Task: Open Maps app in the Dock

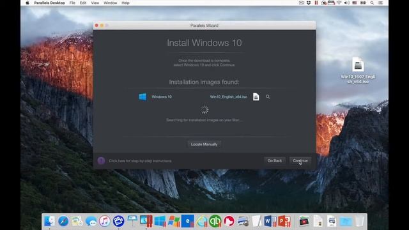Action: (x=77, y=221)
